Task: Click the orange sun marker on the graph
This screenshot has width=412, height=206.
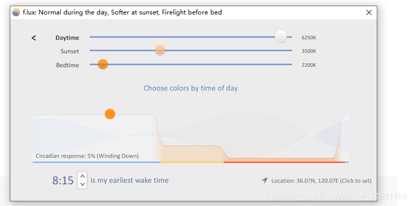Action: (x=110, y=114)
